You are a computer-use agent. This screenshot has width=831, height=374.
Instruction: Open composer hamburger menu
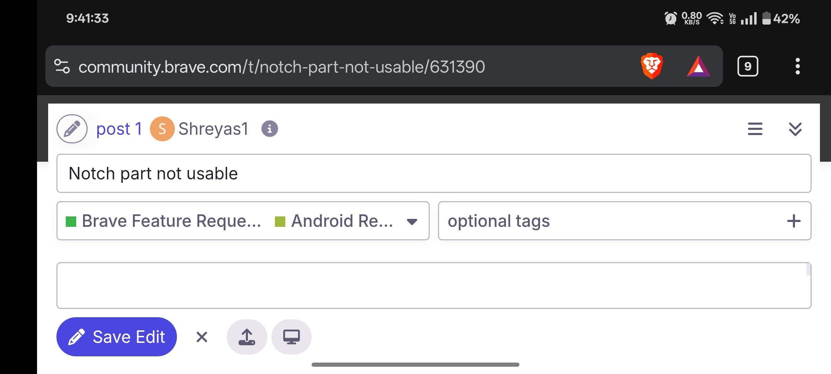(x=755, y=129)
